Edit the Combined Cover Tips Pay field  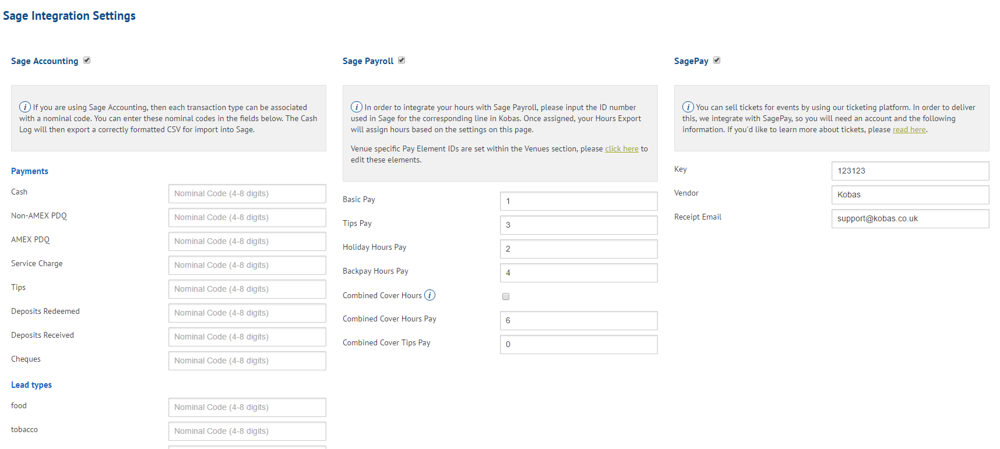coord(579,344)
